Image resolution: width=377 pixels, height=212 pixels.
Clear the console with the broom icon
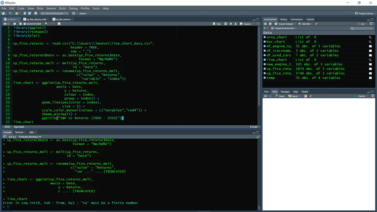point(258,137)
